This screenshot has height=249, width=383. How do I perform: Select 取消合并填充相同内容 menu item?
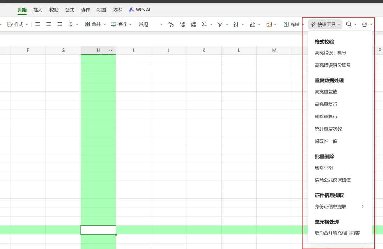click(x=337, y=233)
